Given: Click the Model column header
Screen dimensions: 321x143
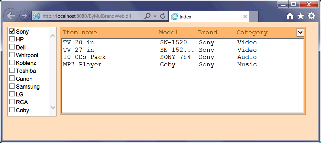Looking at the screenshot, I should 169,32.
